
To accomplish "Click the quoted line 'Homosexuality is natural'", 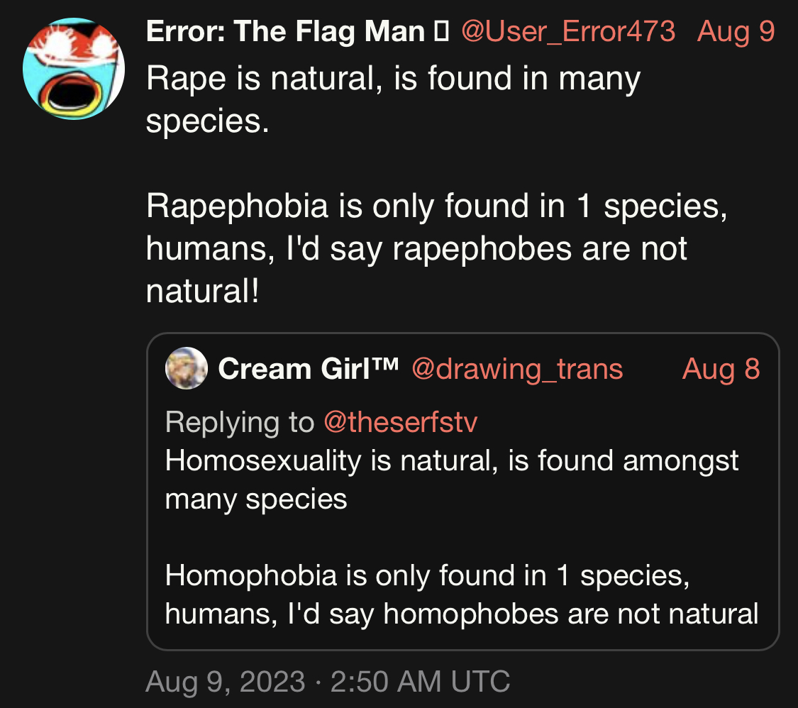I will point(451,460).
